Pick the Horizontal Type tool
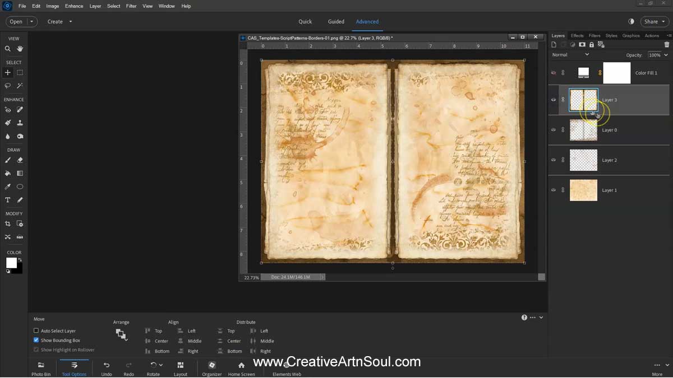 pos(7,199)
